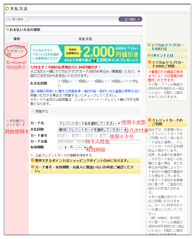
Task: Open the 支払回数 installment count dropdown
Action: [x=93, y=130]
